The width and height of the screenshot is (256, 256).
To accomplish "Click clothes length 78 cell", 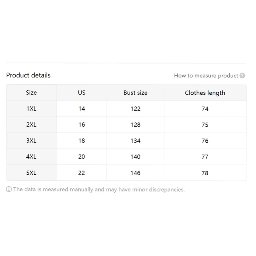I will coord(205,173).
